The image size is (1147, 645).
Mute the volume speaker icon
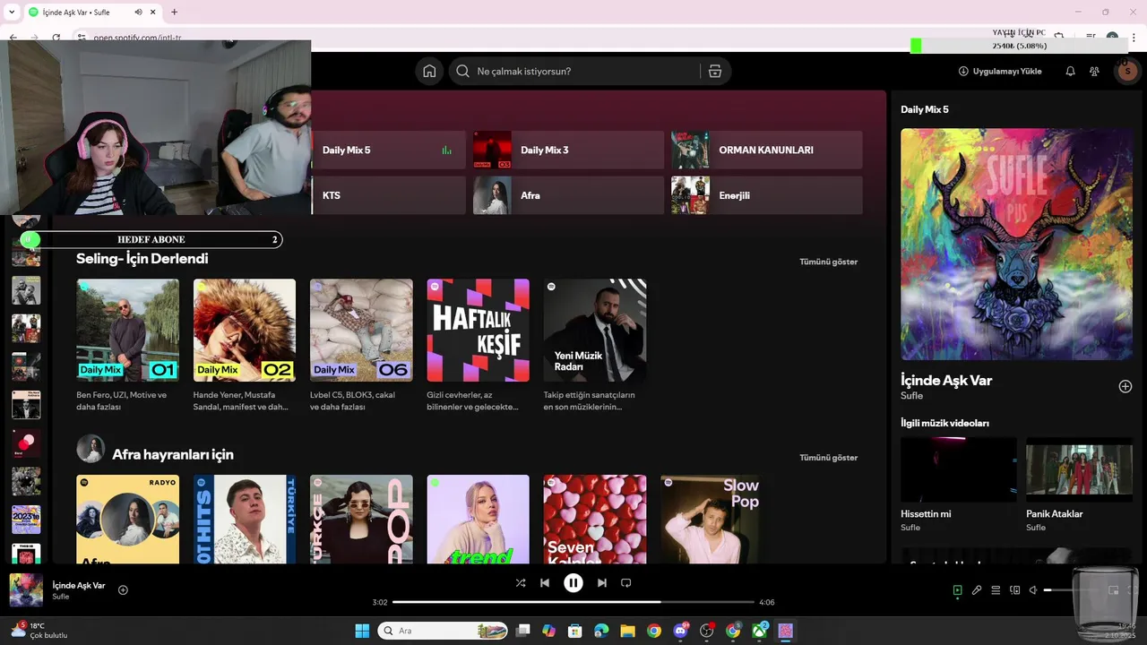pyautogui.click(x=1033, y=590)
